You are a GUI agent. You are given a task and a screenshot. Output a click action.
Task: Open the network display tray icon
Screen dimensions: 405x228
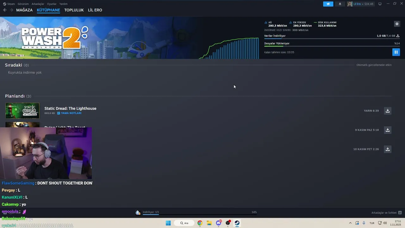[x=380, y=223]
